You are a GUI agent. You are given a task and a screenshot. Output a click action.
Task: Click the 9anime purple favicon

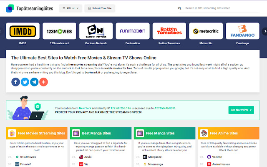tap(209, 157)
